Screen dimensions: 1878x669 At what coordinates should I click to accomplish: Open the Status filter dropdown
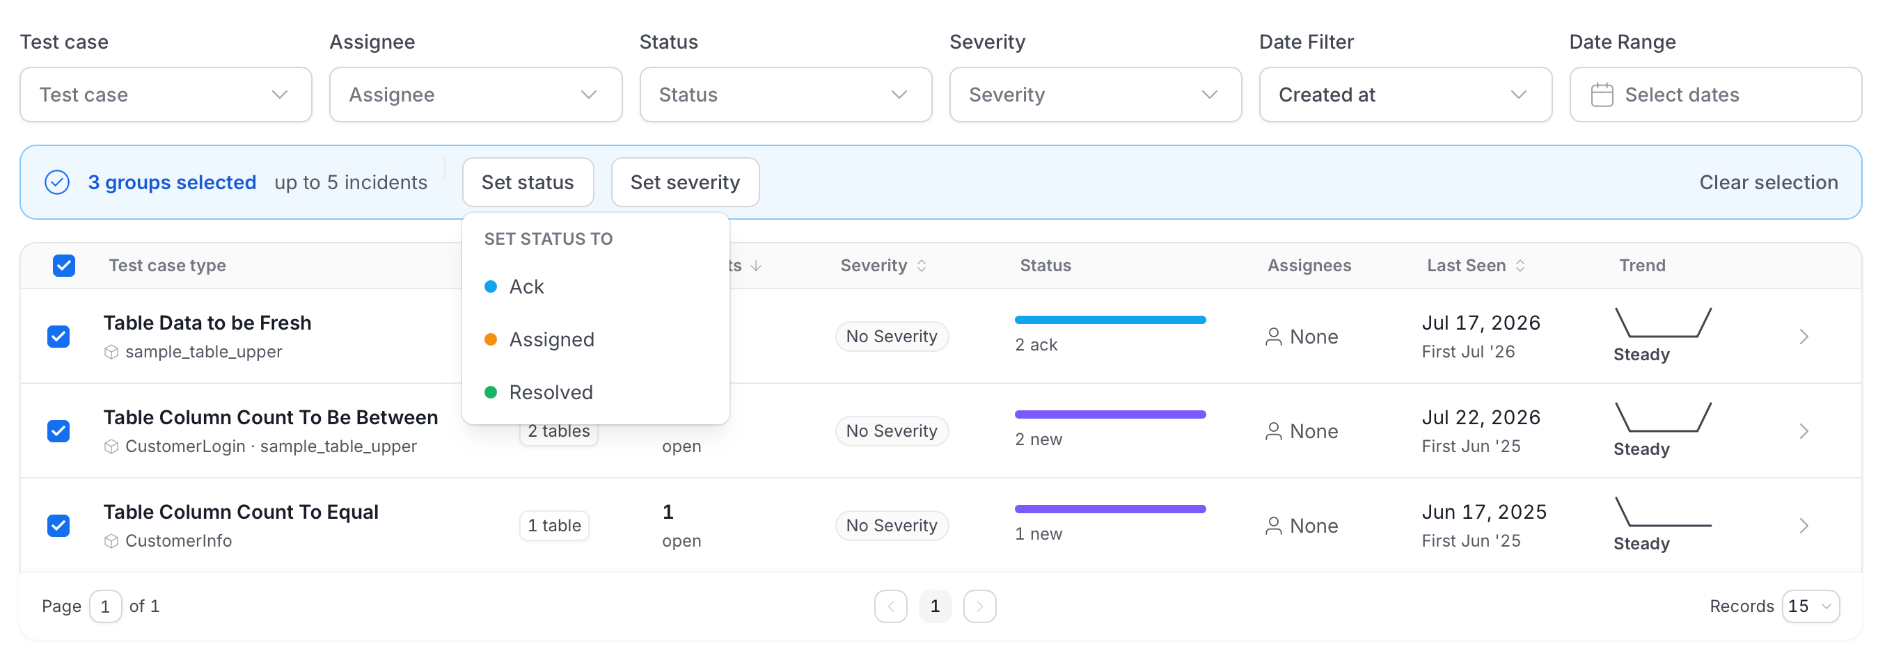pos(785,95)
